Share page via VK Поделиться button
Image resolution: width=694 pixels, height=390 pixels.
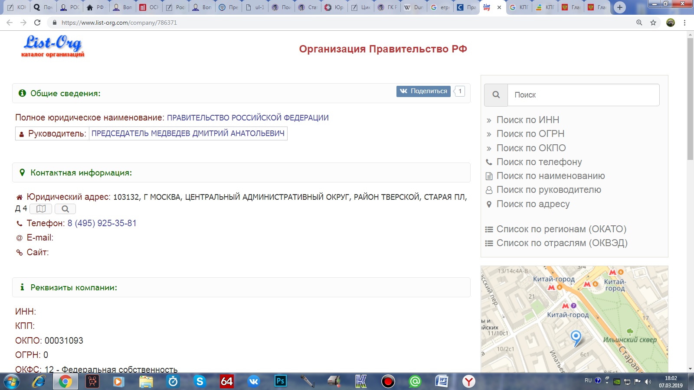(x=423, y=91)
